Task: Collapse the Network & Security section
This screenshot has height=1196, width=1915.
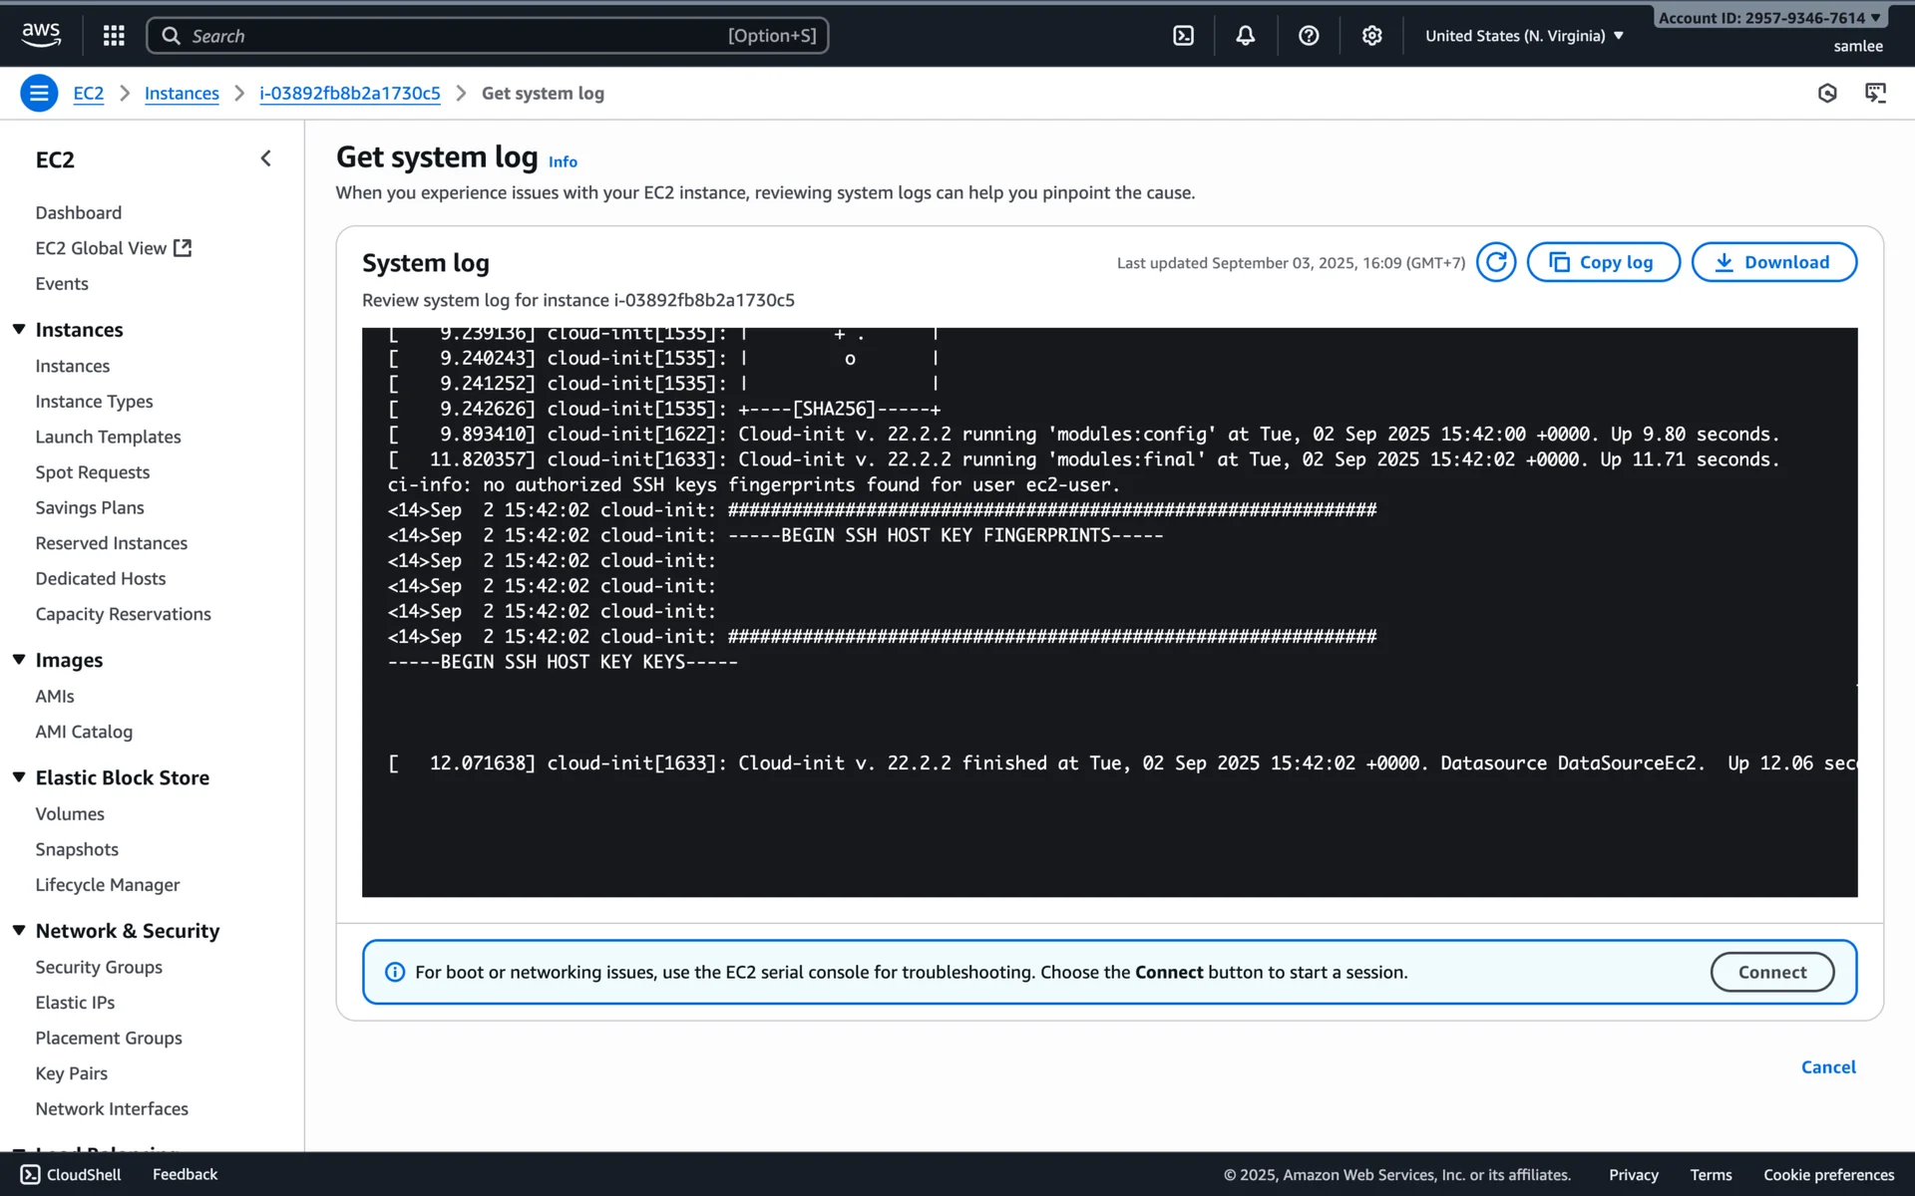Action: [x=19, y=930]
